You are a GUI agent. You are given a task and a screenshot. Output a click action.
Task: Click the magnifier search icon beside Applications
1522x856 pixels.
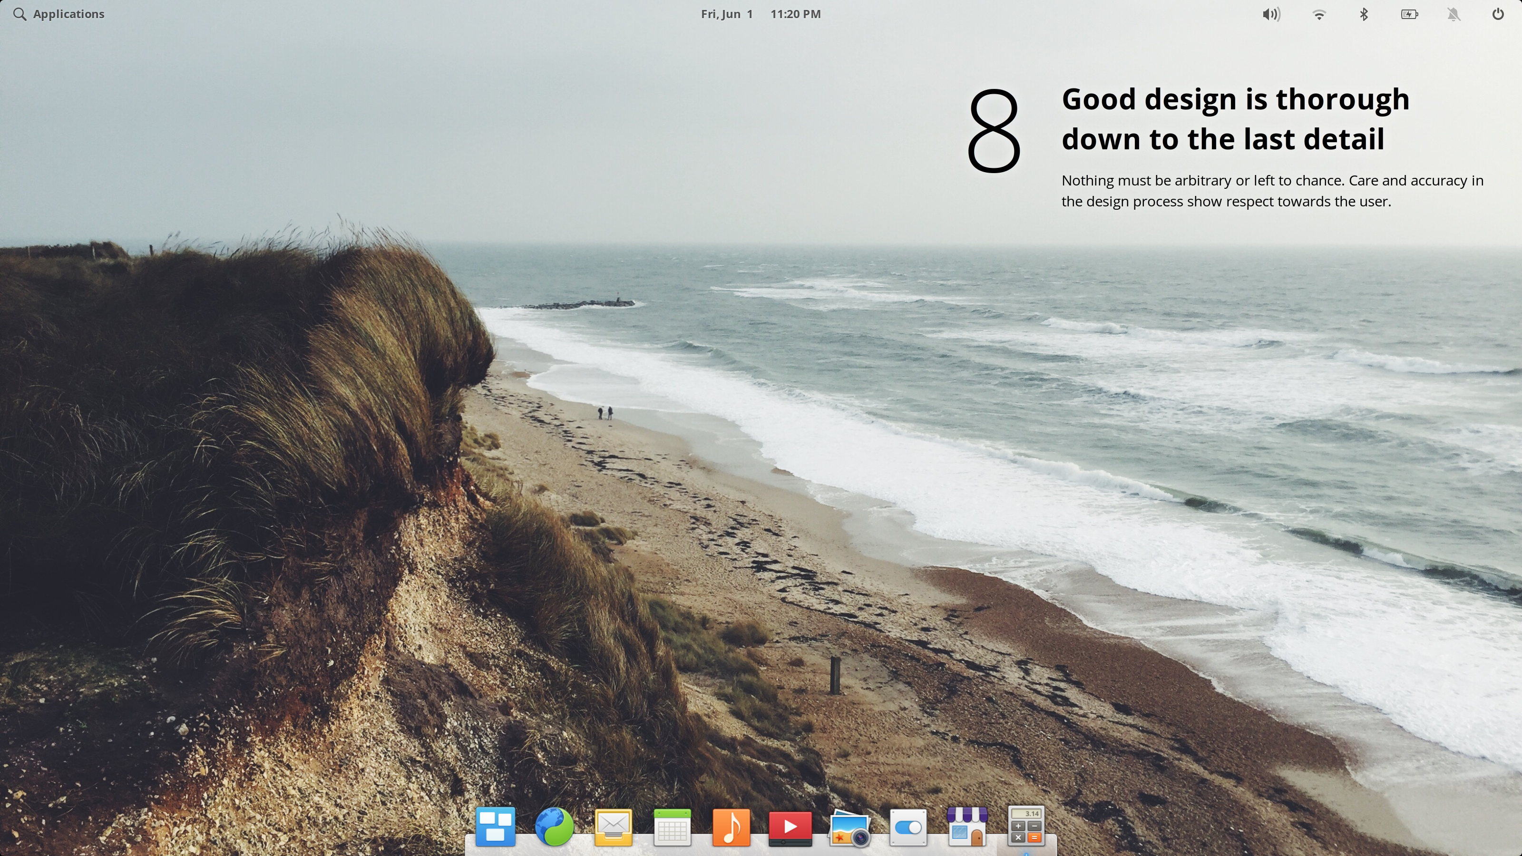pos(20,14)
